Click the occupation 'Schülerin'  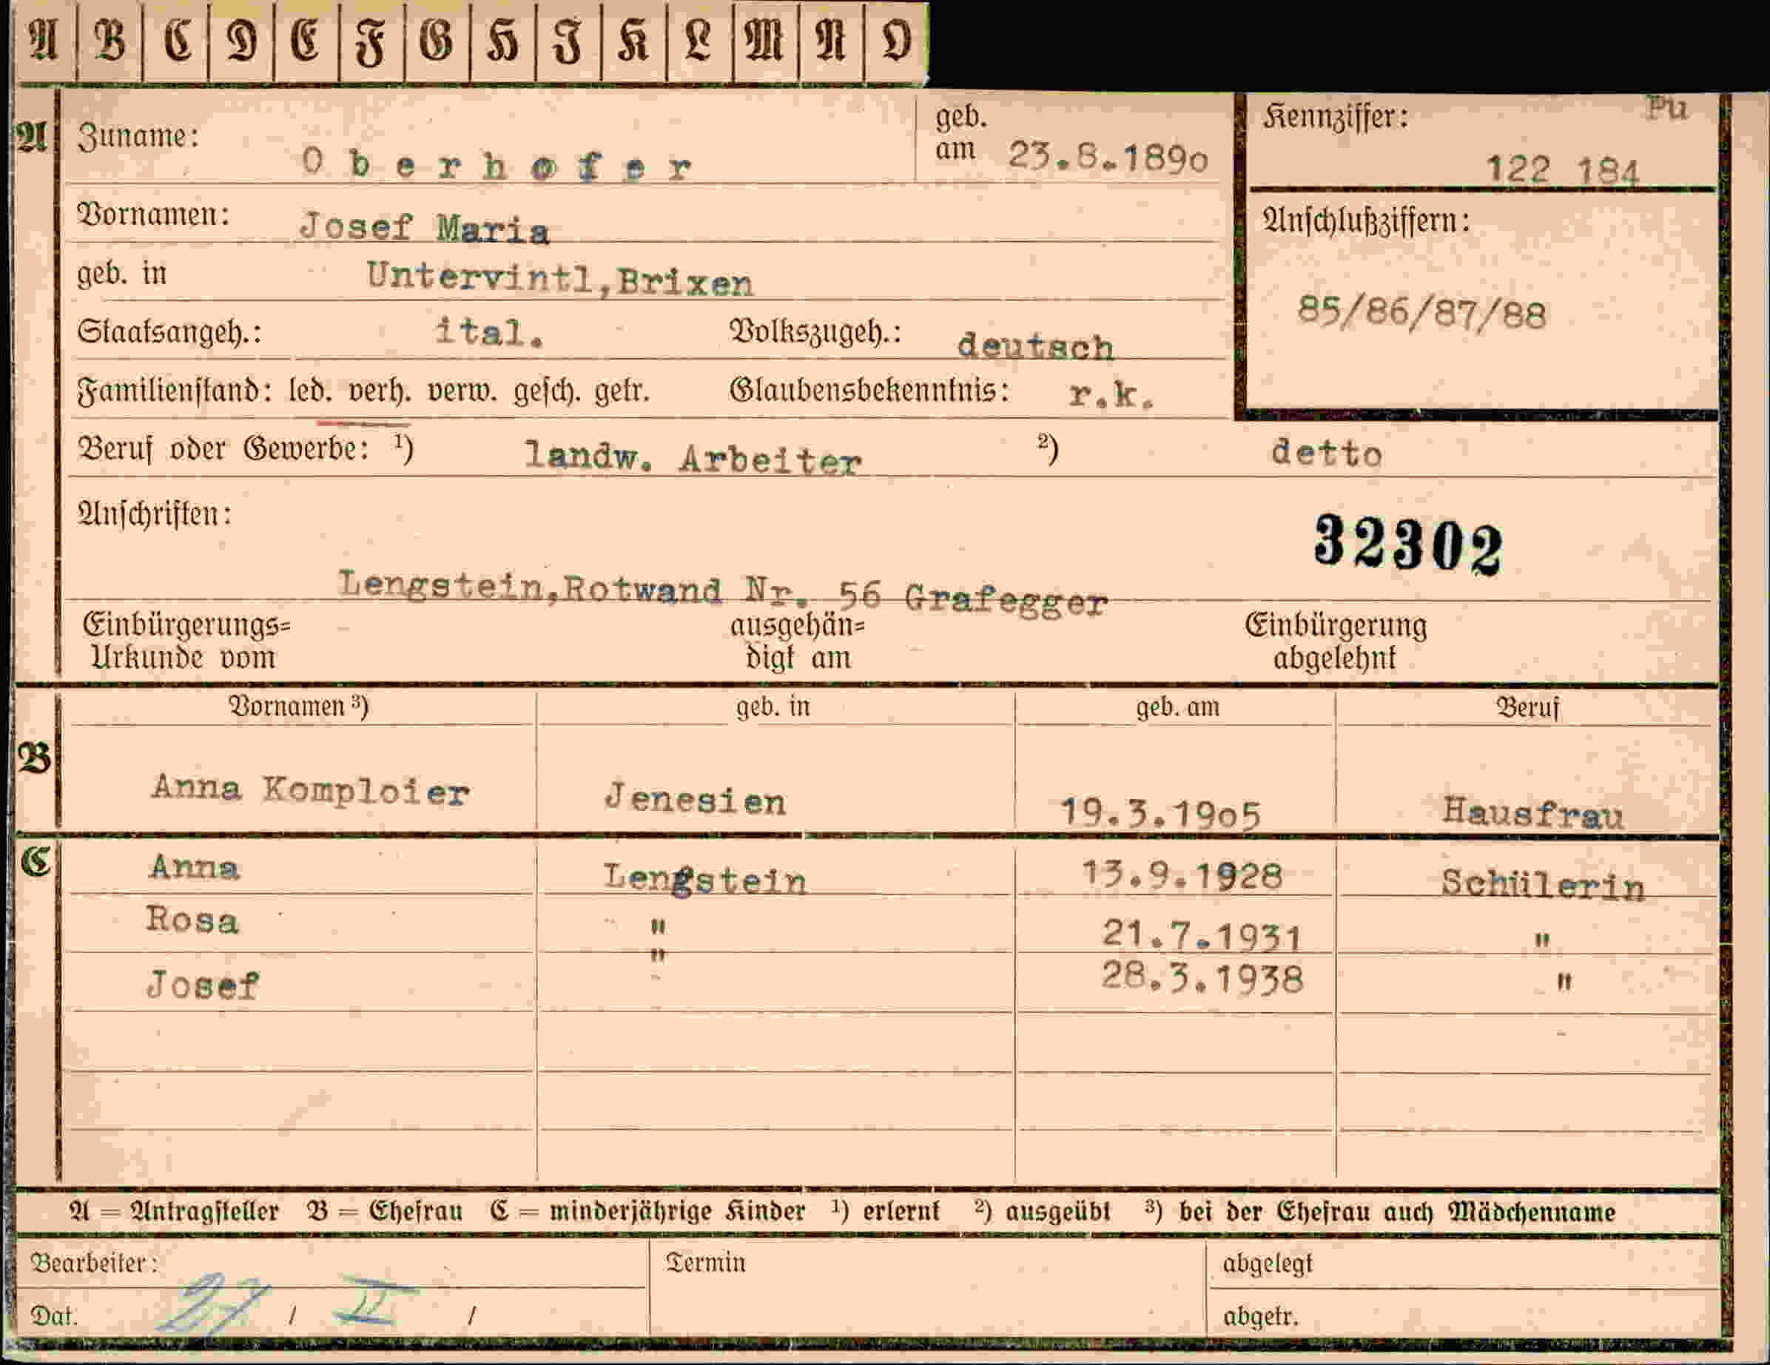pyautogui.click(x=1542, y=885)
